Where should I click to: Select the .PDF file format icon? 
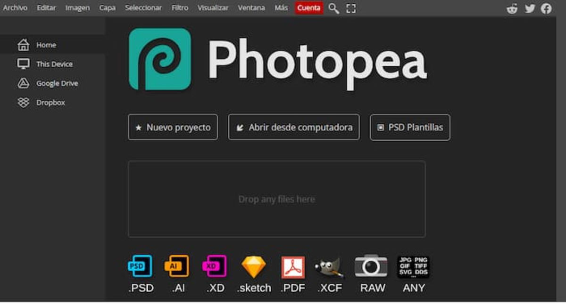(293, 267)
